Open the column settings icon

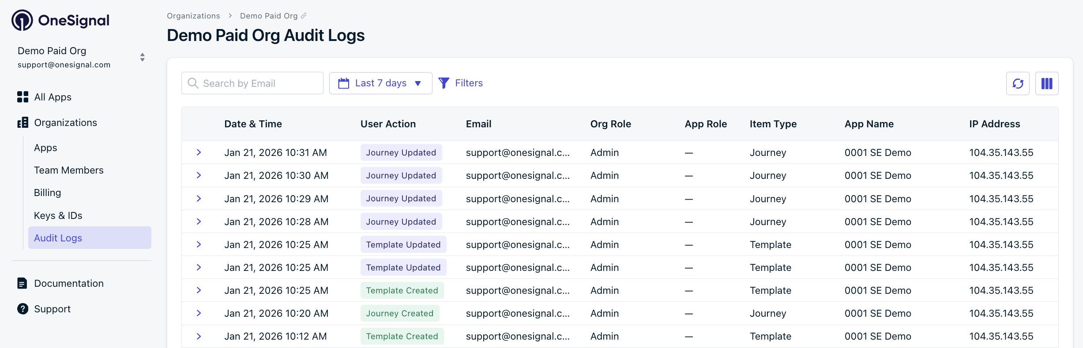(x=1047, y=83)
